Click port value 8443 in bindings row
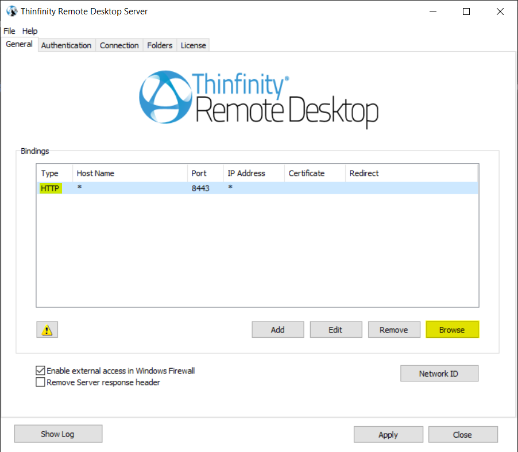Viewport: 518px width, 452px height. point(200,188)
